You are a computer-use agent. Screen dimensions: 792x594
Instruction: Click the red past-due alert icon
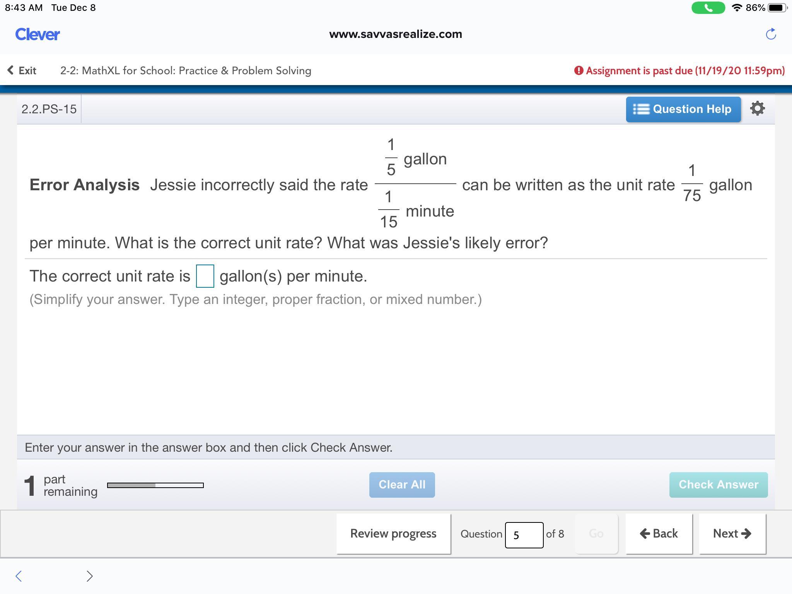(x=579, y=70)
